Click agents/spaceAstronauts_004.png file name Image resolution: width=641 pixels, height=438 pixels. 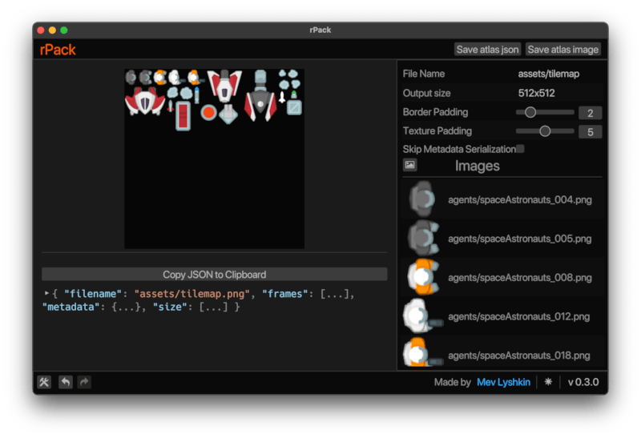[519, 200]
